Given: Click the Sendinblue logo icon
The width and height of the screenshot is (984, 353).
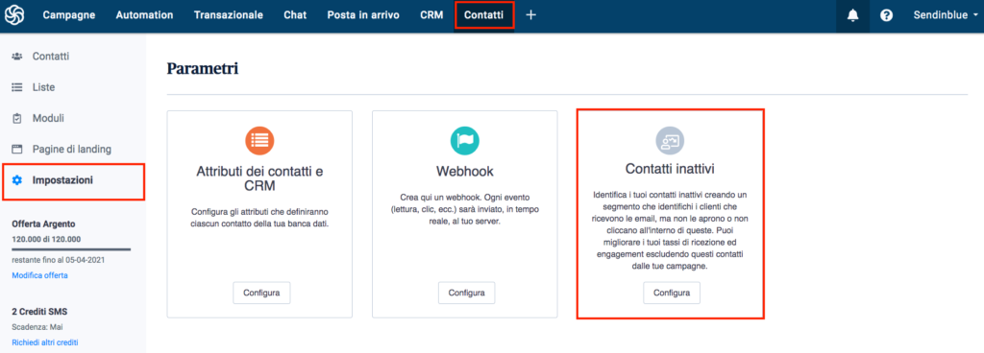Looking at the screenshot, I should [14, 15].
